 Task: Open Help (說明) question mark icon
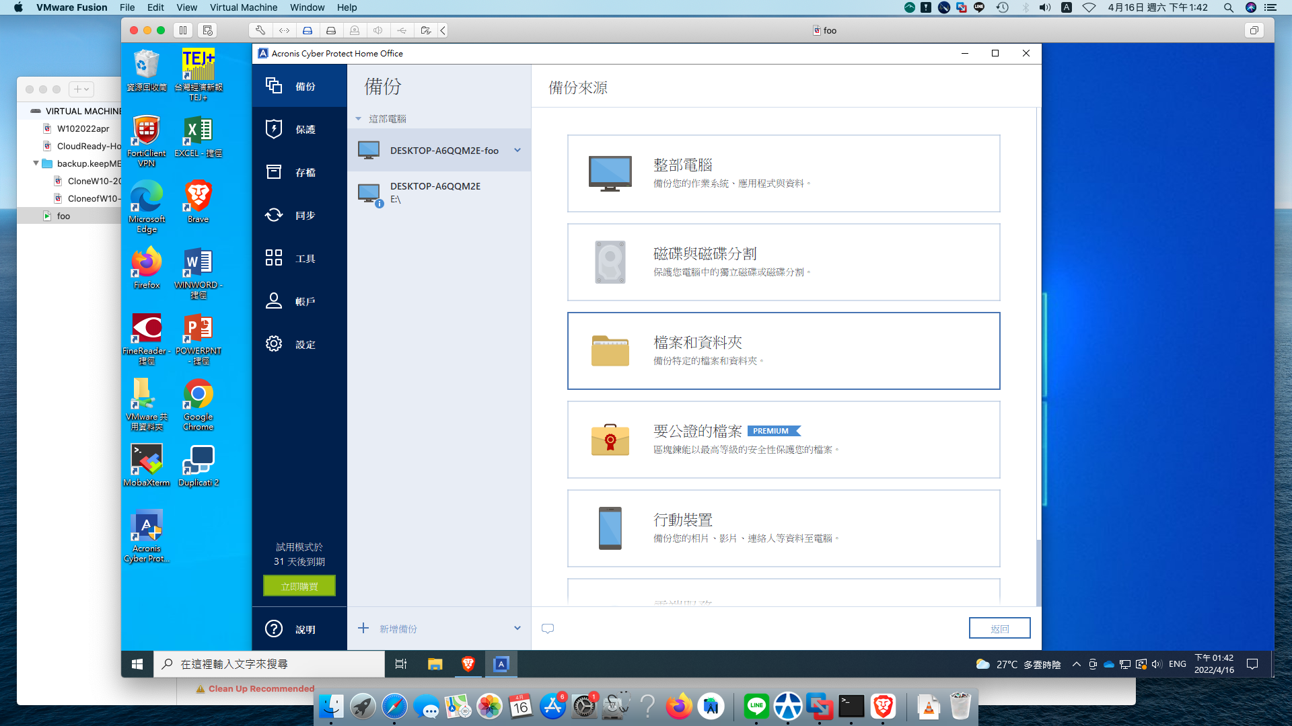(274, 629)
